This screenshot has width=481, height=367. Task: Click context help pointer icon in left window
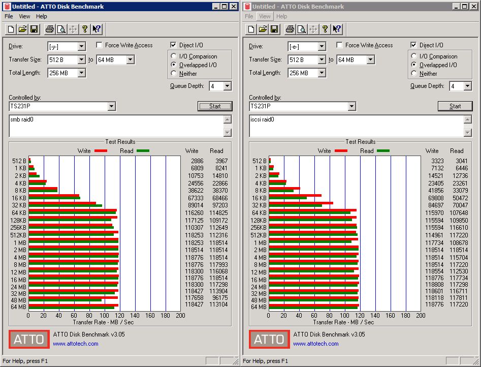click(97, 29)
